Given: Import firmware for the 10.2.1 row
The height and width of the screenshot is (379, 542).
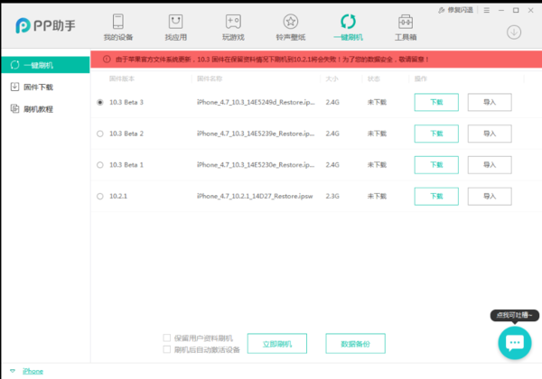Looking at the screenshot, I should click(490, 197).
